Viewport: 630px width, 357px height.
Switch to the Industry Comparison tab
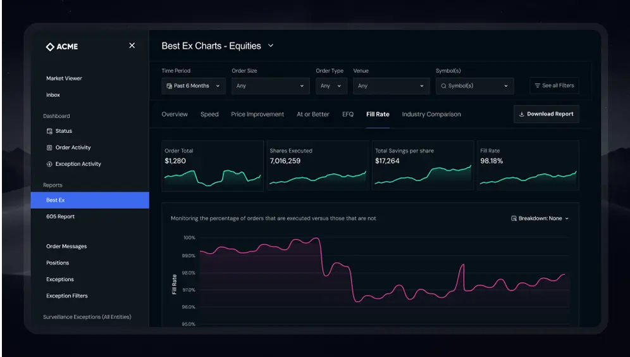click(431, 114)
